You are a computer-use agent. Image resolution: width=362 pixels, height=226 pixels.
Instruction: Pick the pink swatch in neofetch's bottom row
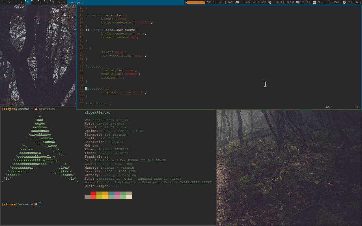[x=117, y=197]
